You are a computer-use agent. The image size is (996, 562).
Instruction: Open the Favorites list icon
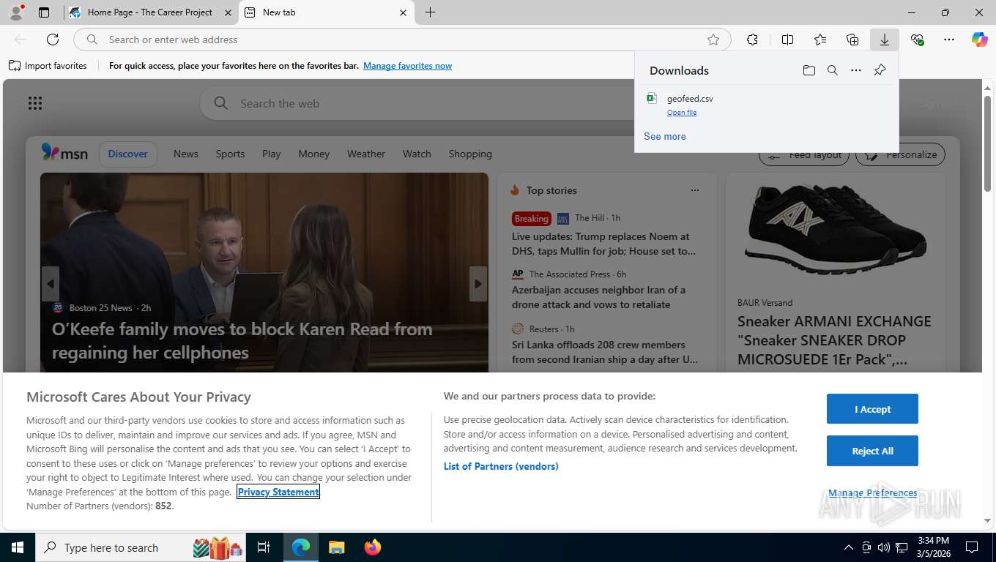[x=820, y=40]
